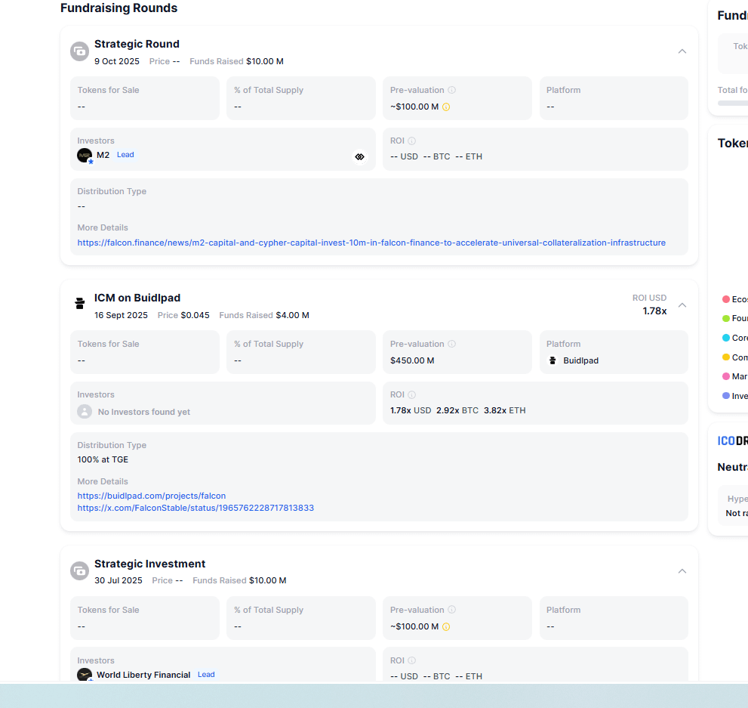Click the World Liberty Financial logo
Viewport: 748px width, 708px height.
click(x=85, y=675)
